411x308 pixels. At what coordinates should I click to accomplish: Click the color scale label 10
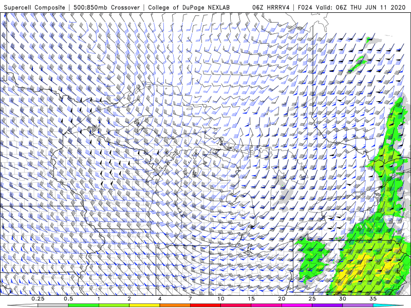[x=221, y=299]
